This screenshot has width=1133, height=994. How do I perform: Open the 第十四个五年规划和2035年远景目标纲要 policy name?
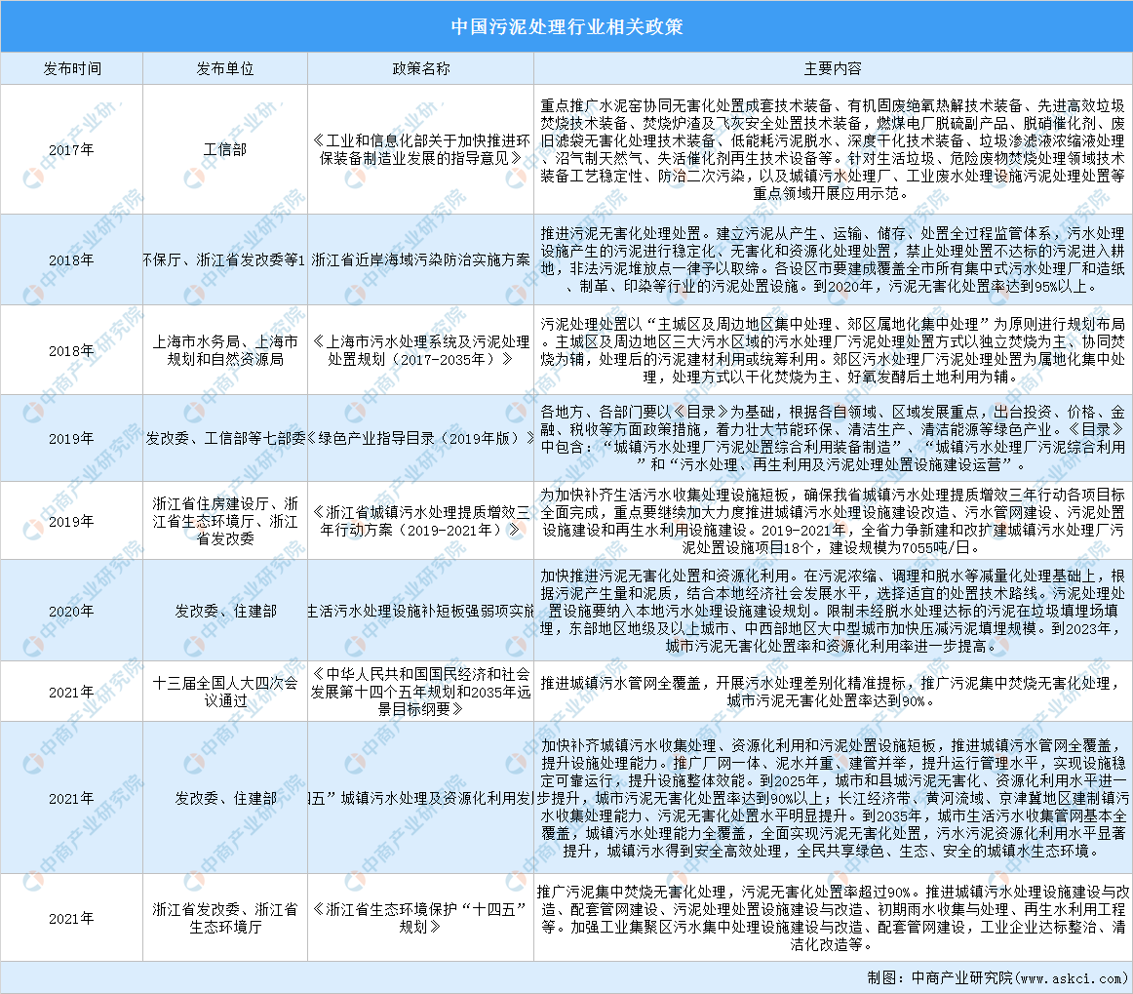click(420, 692)
